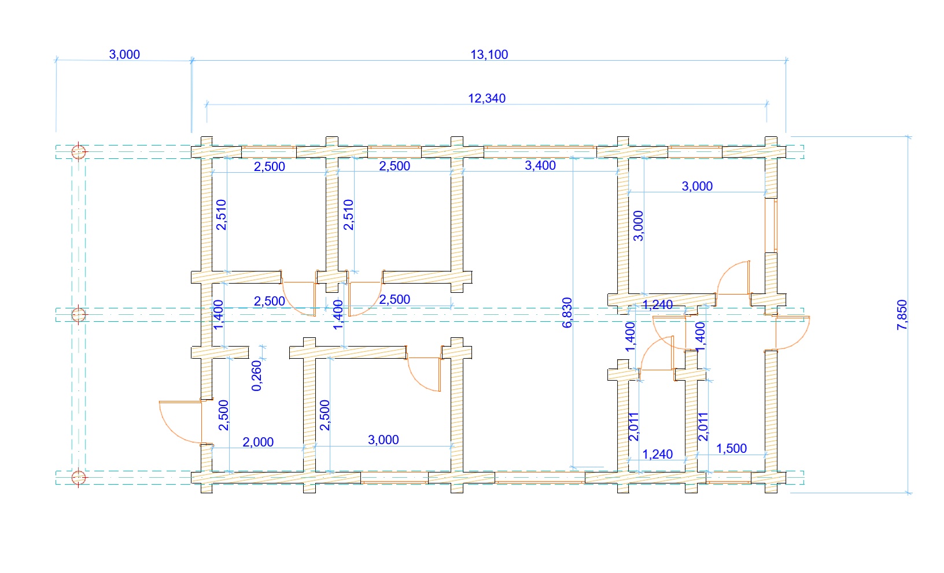This screenshot has height=573, width=944.
Task: Select the 1,500 dimension label
Action: (731, 448)
